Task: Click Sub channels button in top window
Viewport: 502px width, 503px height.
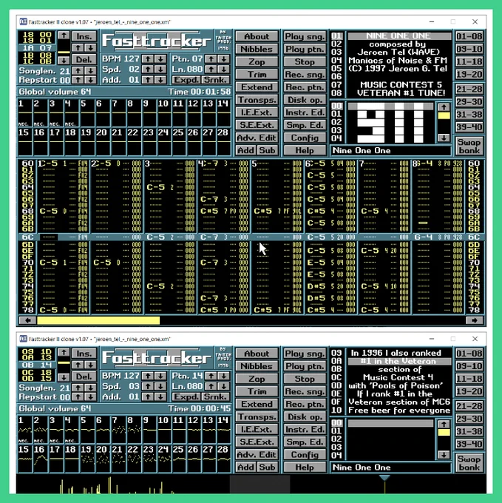Action: pos(268,150)
